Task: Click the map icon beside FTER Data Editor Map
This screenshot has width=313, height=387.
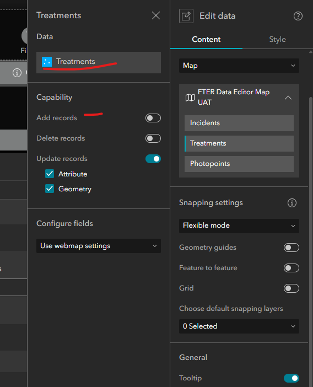Action: tap(190, 98)
